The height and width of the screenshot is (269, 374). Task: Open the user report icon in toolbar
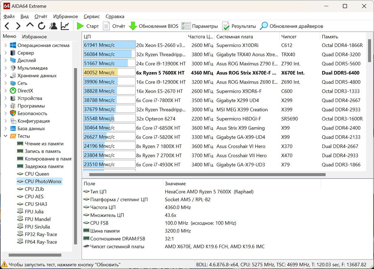53,26
